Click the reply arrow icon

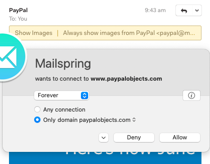pos(184,10)
